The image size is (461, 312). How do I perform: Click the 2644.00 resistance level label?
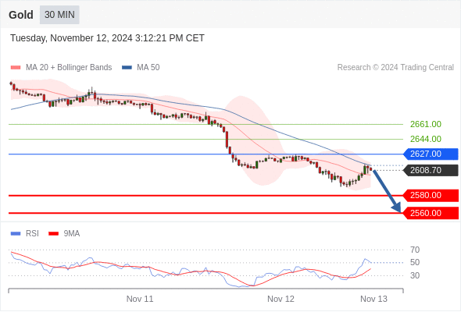point(426,139)
